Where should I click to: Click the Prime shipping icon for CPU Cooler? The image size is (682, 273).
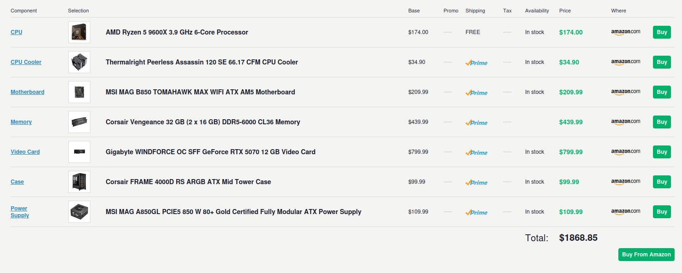(476, 63)
